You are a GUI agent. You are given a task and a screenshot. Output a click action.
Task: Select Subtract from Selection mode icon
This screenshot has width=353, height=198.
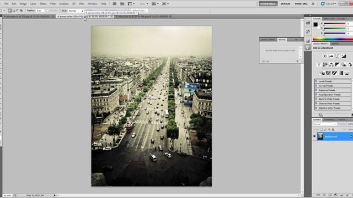click(18, 10)
